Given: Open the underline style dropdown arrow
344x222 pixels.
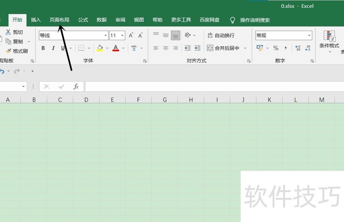Looking at the screenshot, I should [71, 48].
